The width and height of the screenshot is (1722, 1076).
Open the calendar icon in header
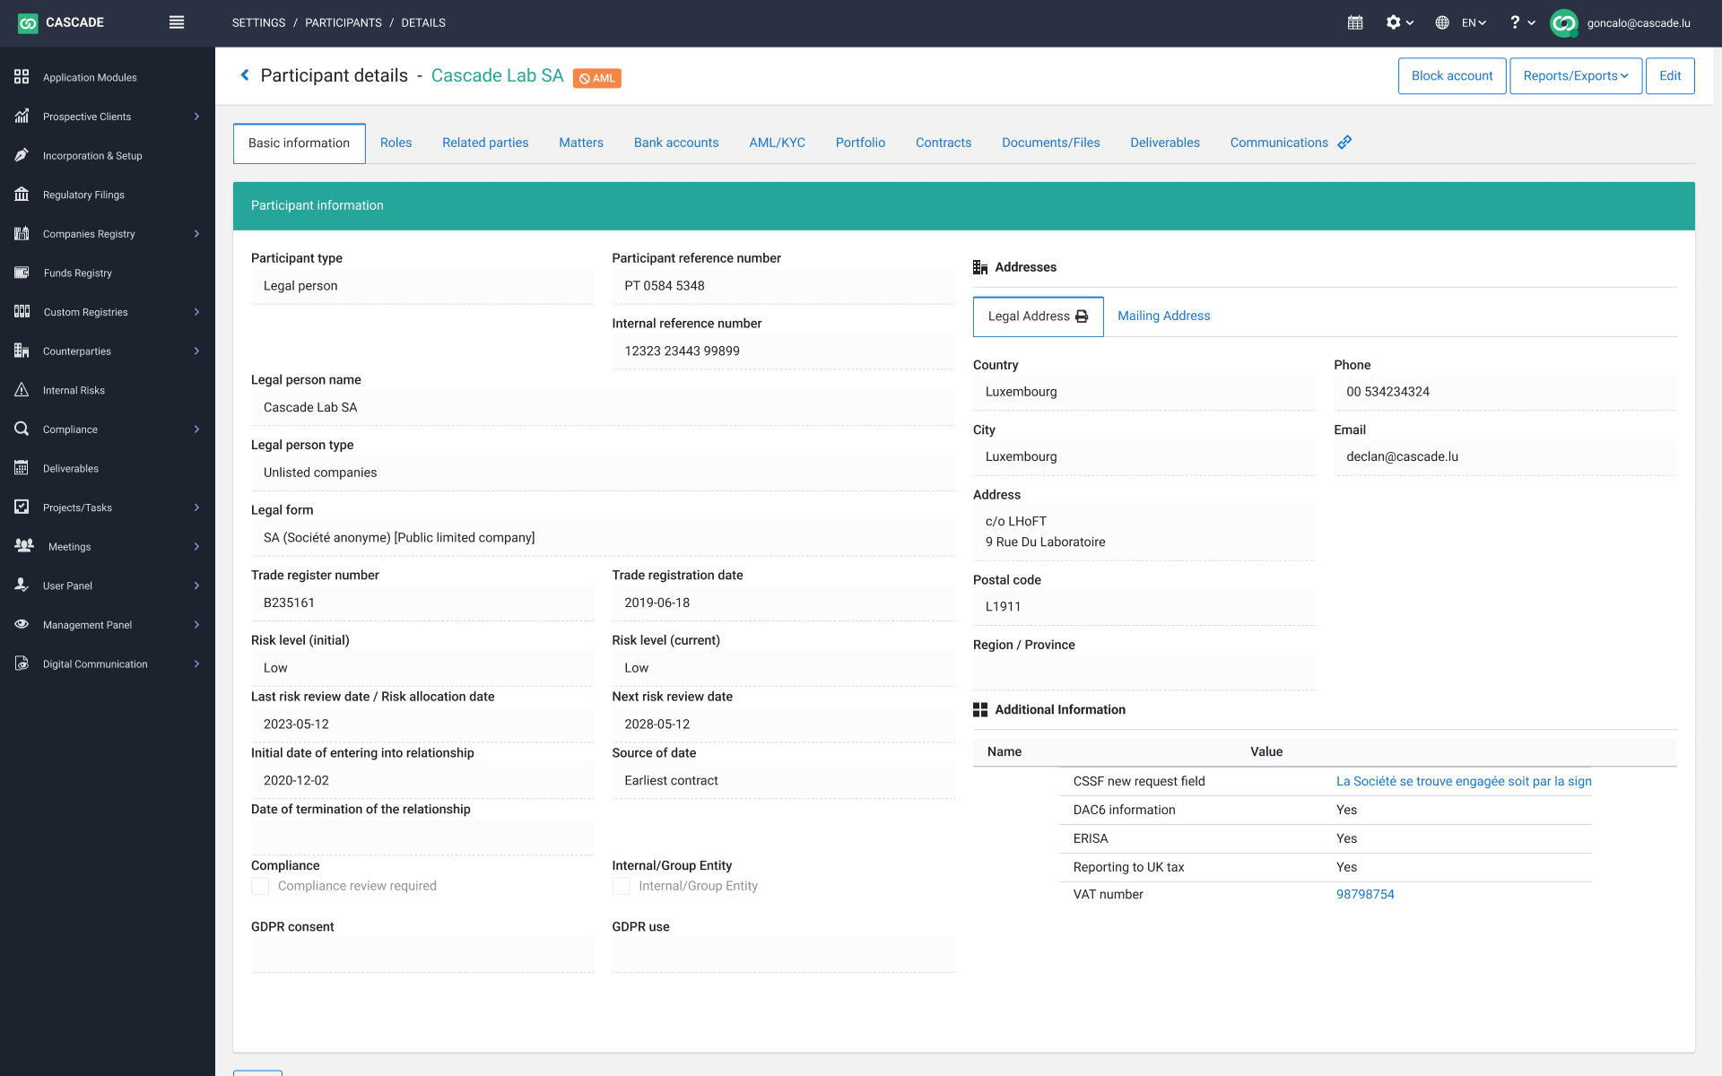click(x=1355, y=22)
